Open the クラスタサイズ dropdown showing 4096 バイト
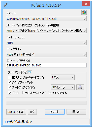This screenshot has width=93, height=128. pos(46,55)
